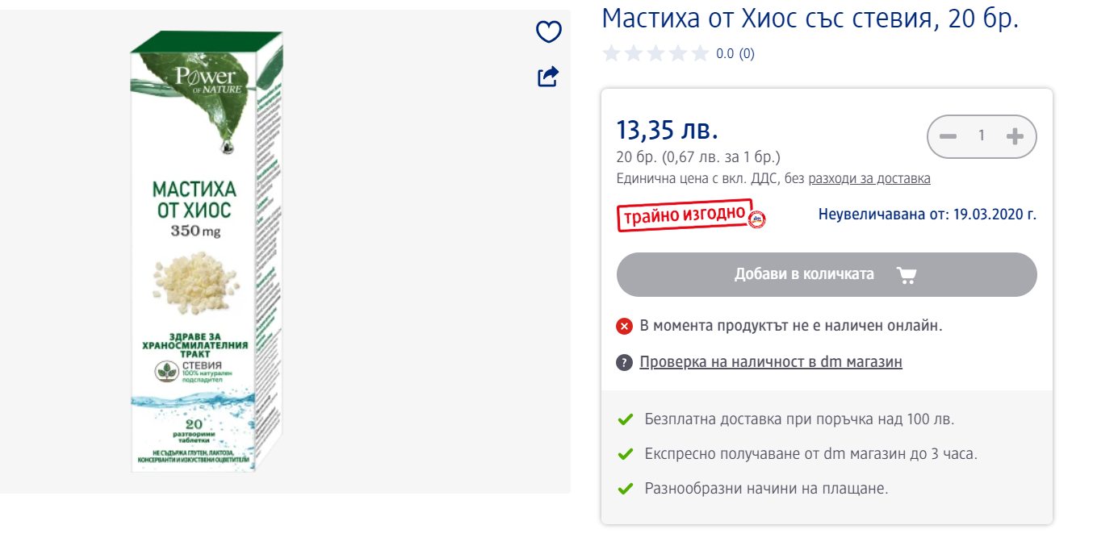Image resolution: width=1093 pixels, height=542 pixels.
Task: Click the checkmark beside 'Разнообразни начини на плащане'
Action: point(625,489)
